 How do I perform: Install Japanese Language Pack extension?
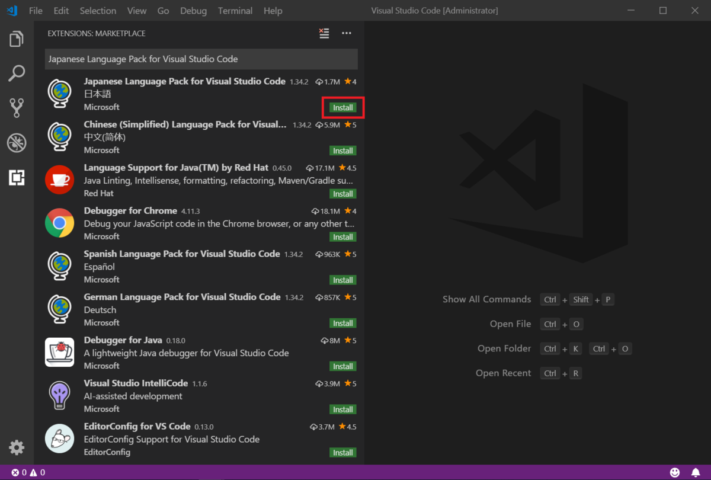(x=343, y=108)
